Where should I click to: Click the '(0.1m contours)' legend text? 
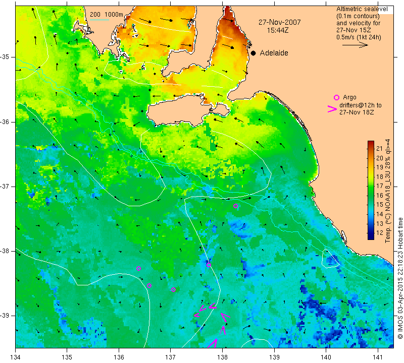click(x=358, y=16)
